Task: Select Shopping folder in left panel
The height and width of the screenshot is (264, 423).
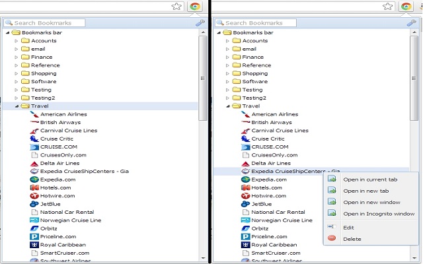Action: [x=44, y=73]
